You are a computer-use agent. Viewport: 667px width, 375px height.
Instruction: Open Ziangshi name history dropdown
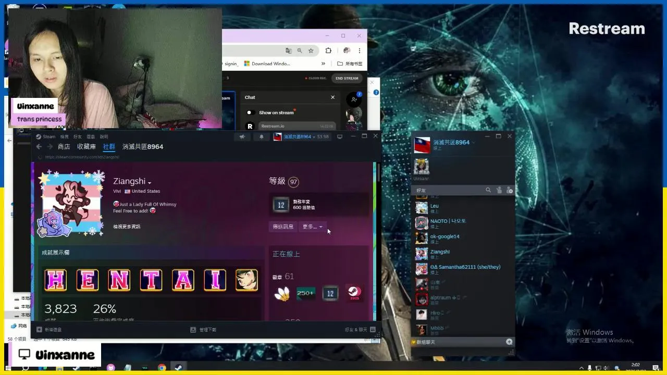(x=150, y=182)
